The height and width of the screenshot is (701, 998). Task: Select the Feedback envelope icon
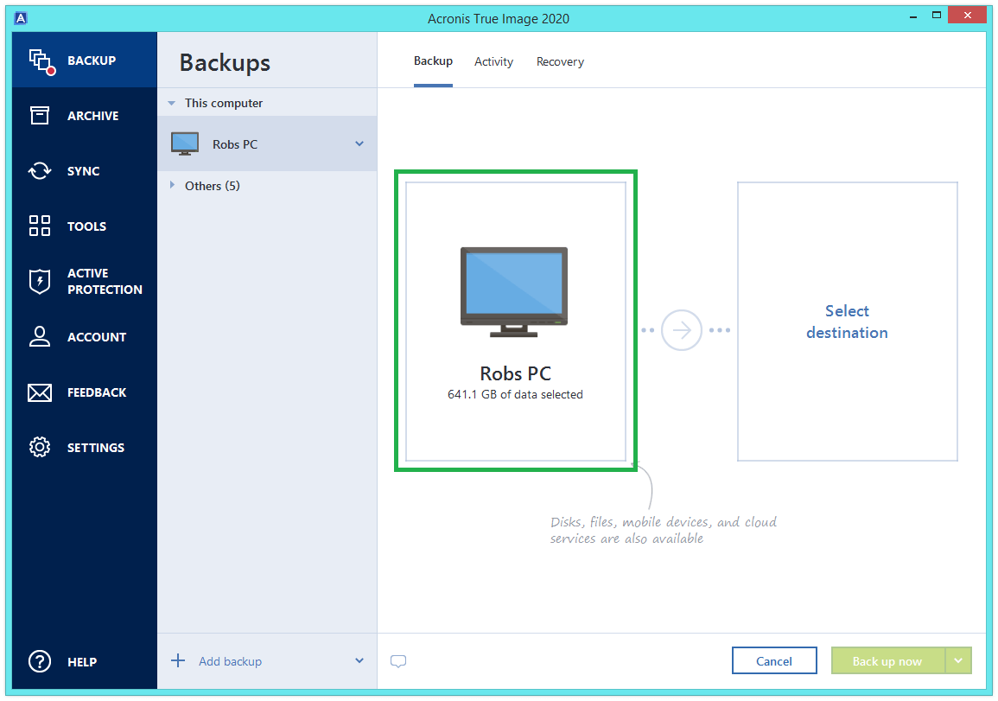tap(40, 392)
